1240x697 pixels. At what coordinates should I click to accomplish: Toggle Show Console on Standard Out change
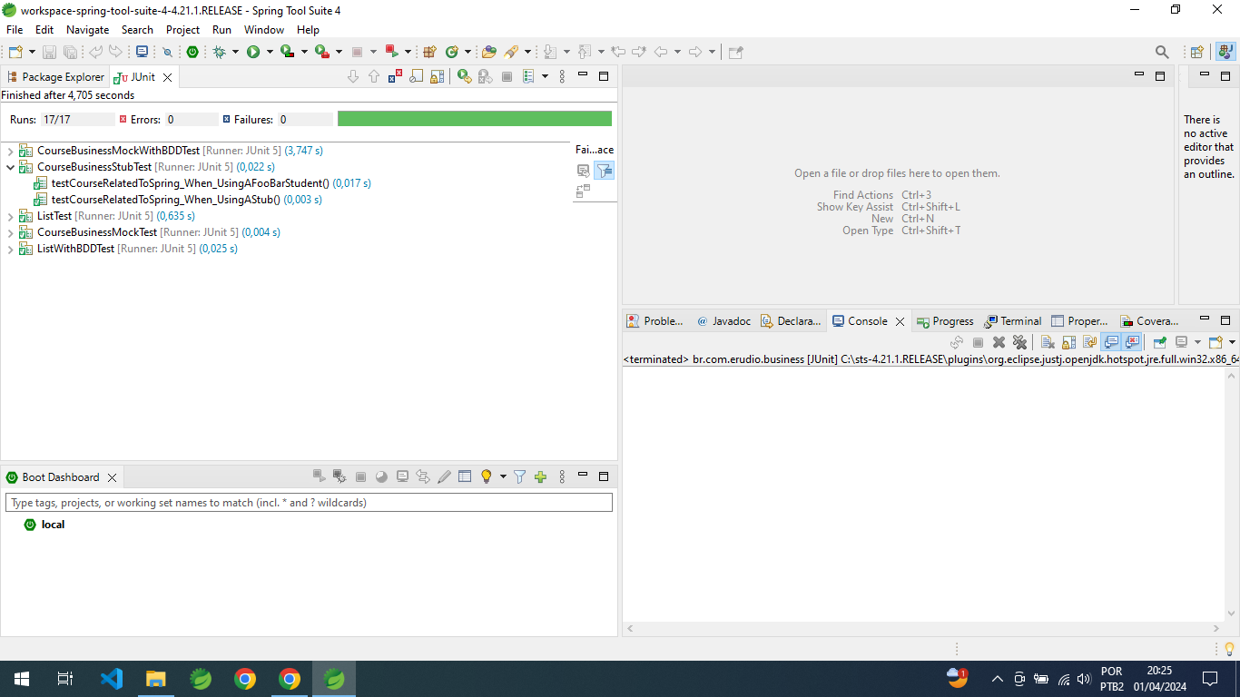(x=1110, y=342)
